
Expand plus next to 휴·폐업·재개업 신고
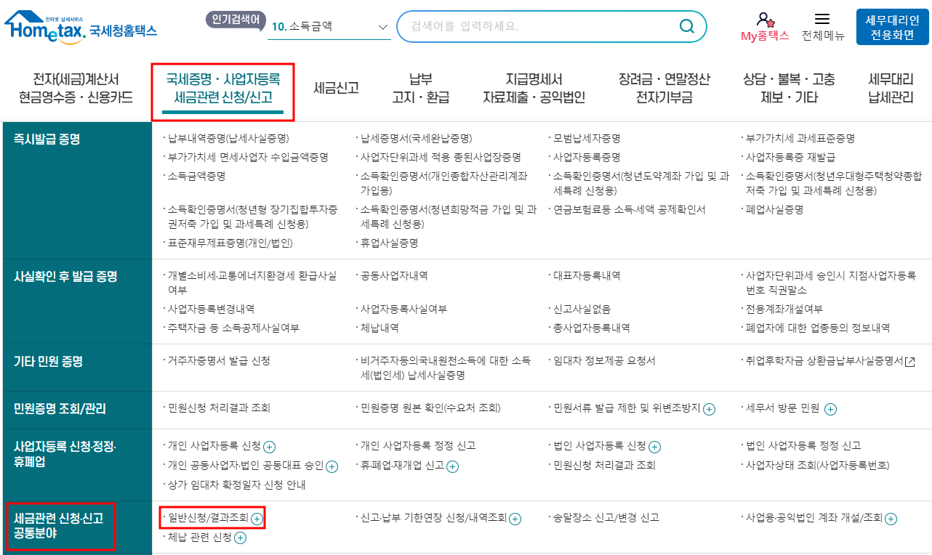pos(453,466)
